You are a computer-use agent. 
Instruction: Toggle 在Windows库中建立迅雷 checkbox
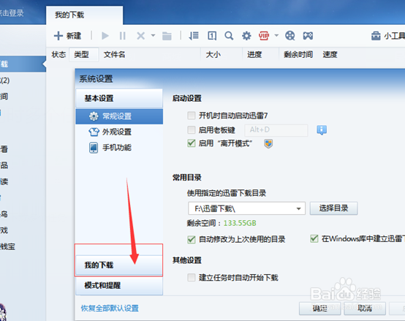click(314, 238)
